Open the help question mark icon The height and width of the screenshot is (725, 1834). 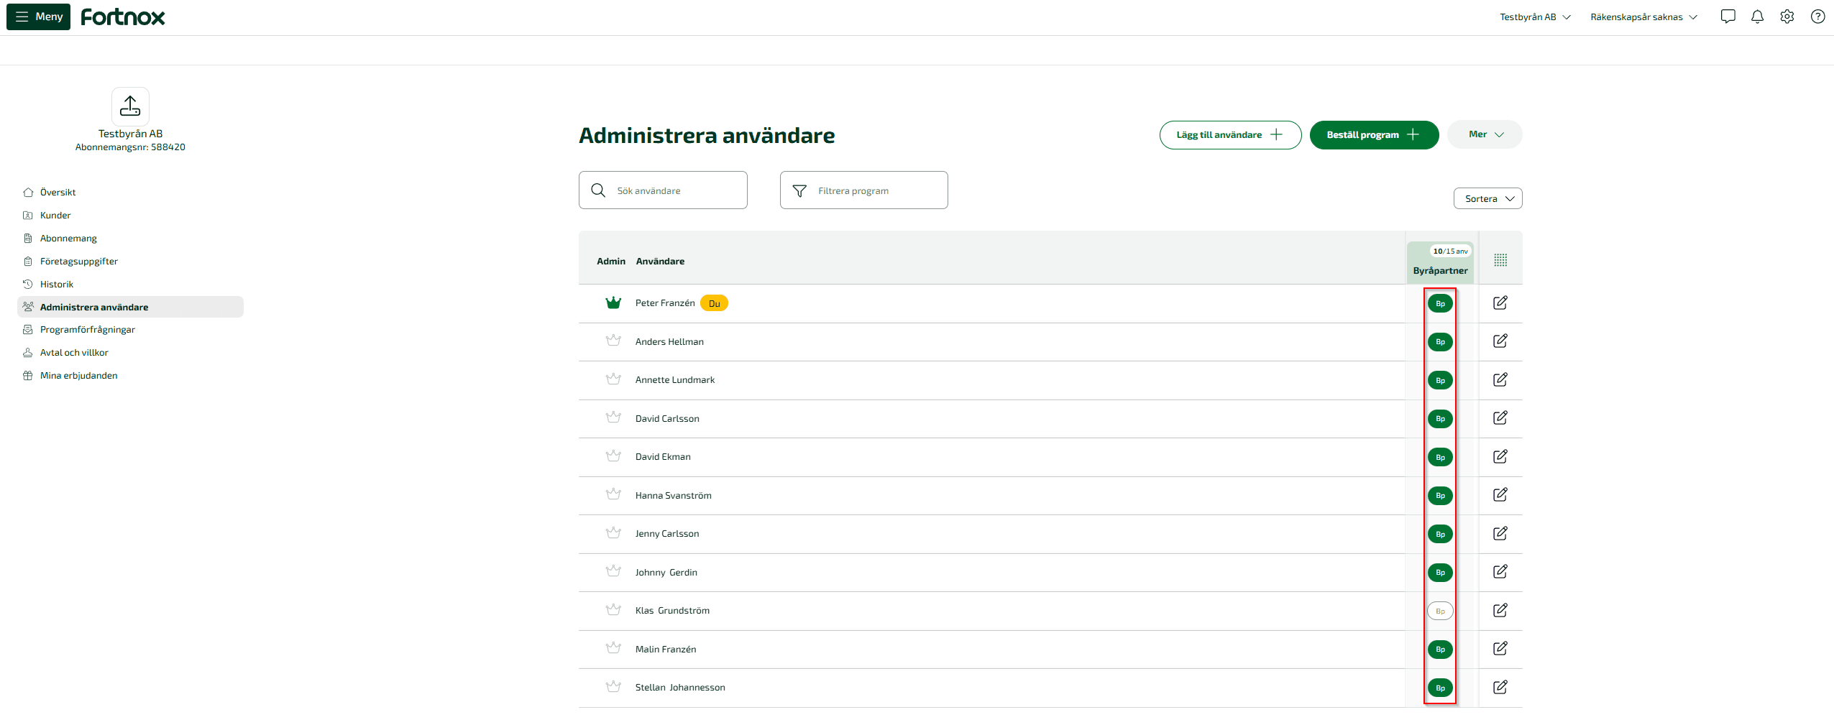pos(1817,17)
